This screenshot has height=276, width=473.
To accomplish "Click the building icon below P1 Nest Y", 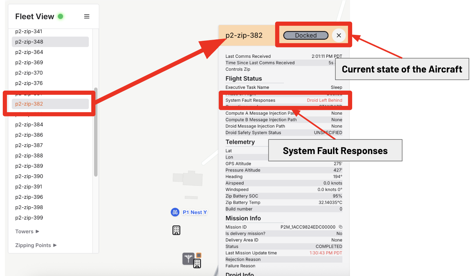I will 177,230.
